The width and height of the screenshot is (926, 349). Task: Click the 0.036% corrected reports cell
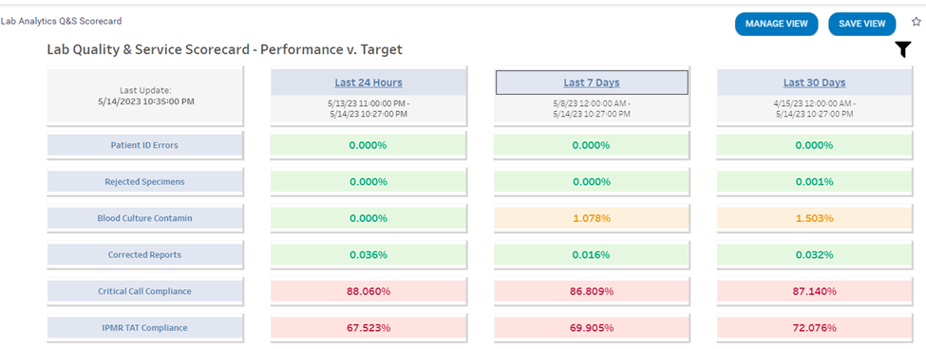point(369,255)
